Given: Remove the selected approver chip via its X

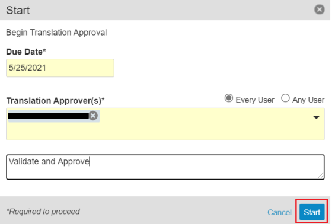Looking at the screenshot, I should (93, 116).
